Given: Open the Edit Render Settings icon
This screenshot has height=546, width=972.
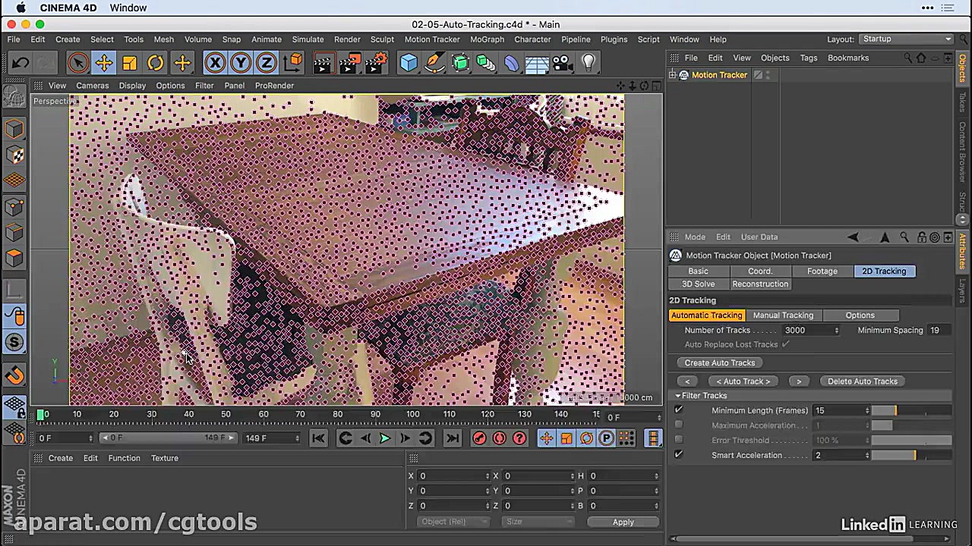Looking at the screenshot, I should (376, 63).
